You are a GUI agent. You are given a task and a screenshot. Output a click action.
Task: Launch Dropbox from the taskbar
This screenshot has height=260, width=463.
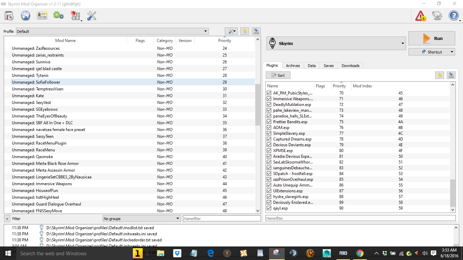click(x=177, y=253)
